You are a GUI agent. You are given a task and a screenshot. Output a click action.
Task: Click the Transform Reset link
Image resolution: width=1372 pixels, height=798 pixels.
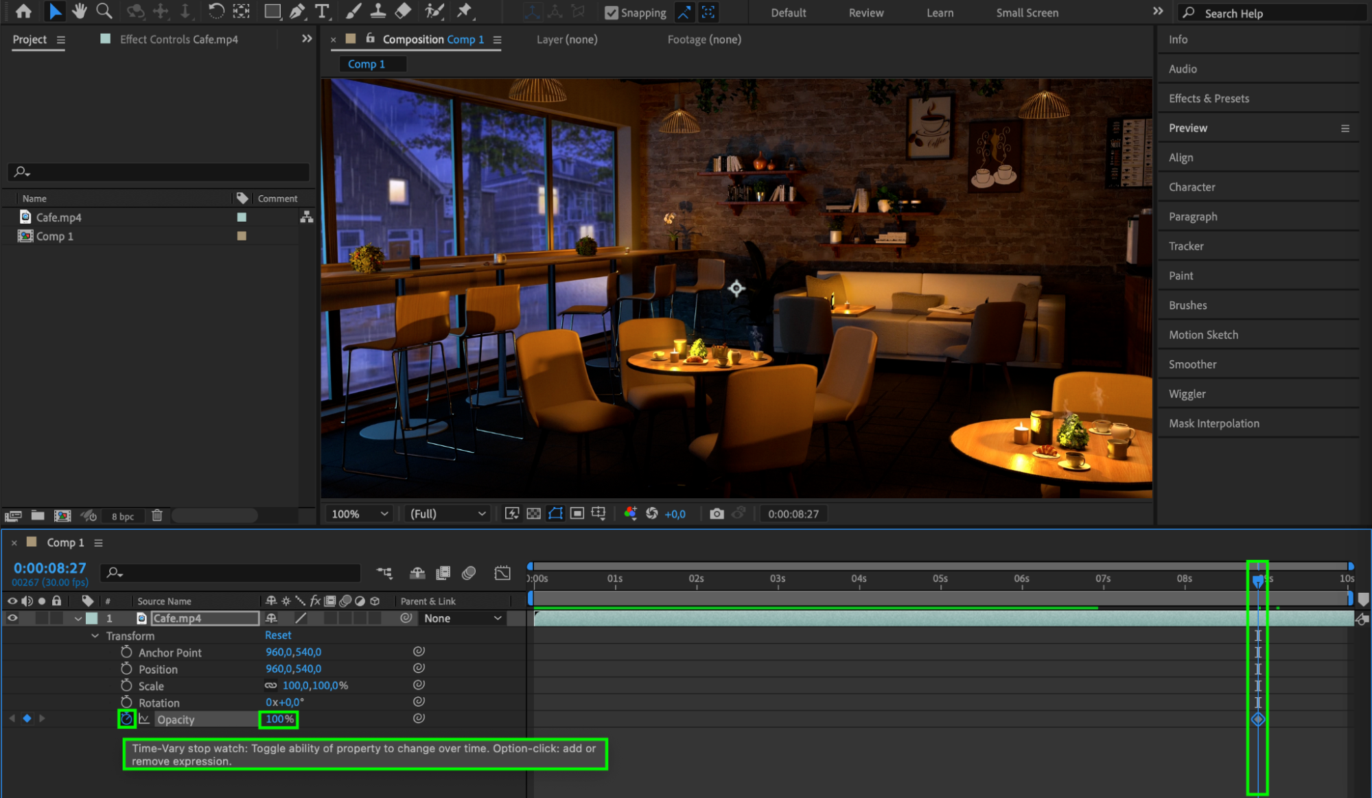(x=278, y=635)
